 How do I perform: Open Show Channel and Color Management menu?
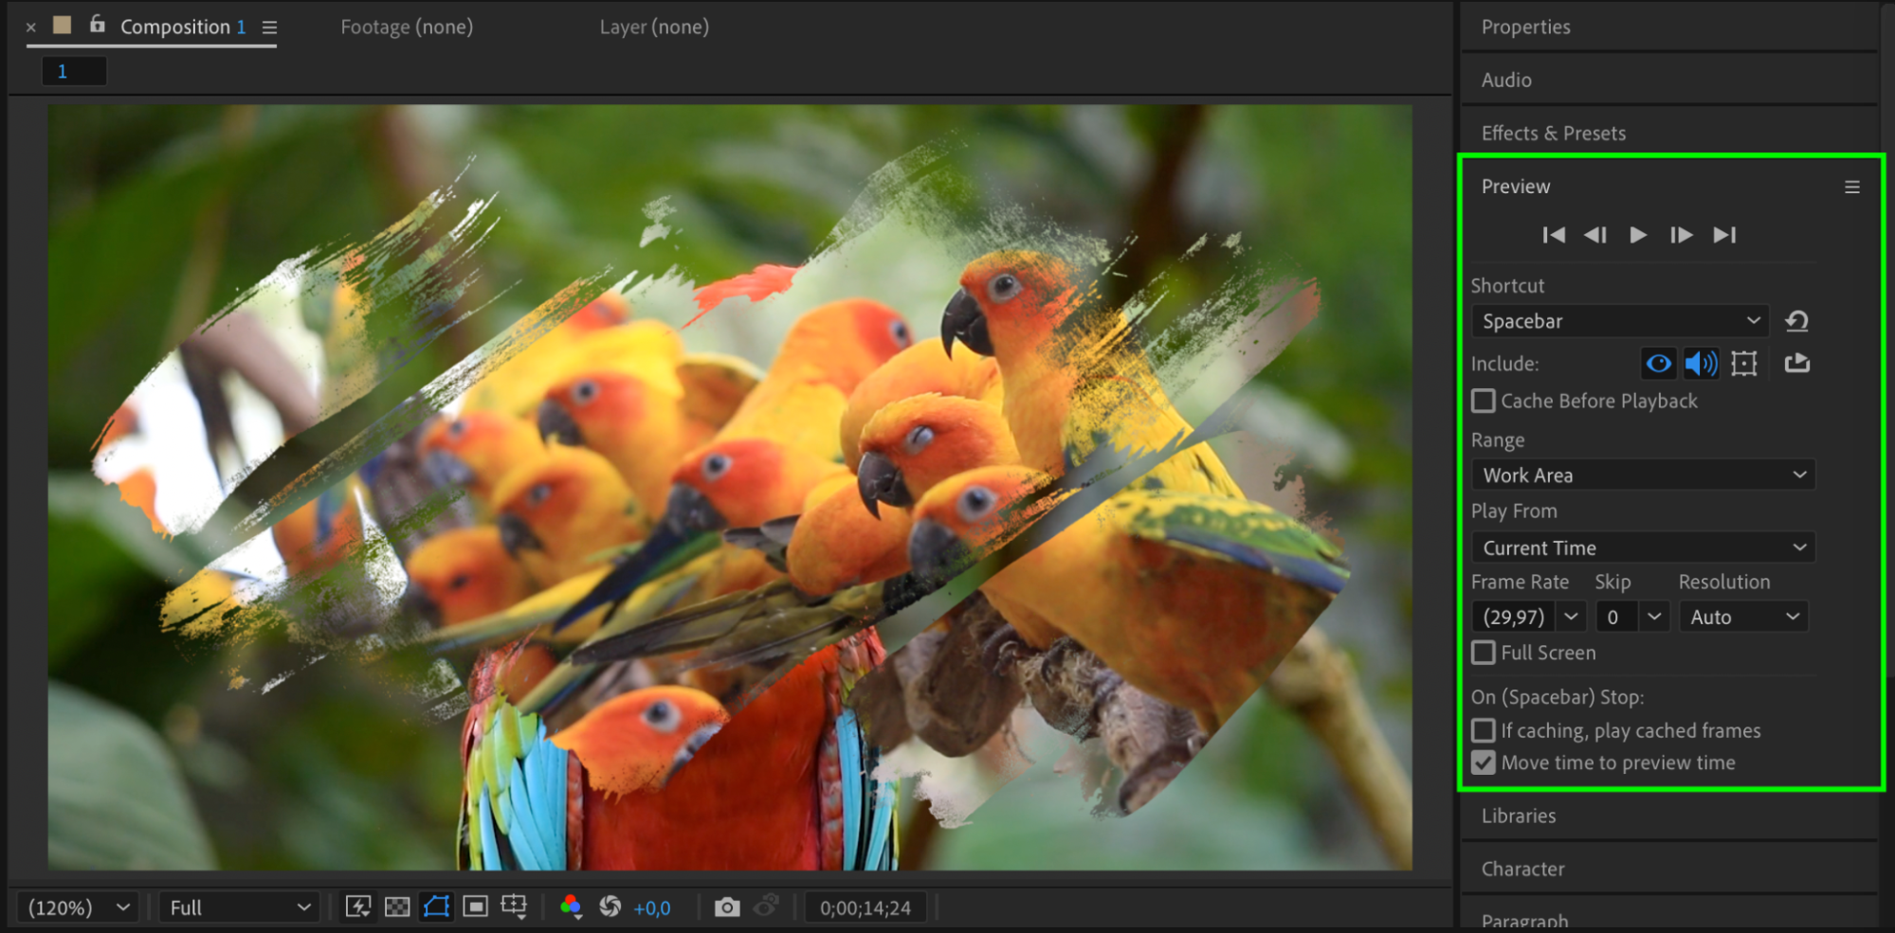tap(571, 907)
